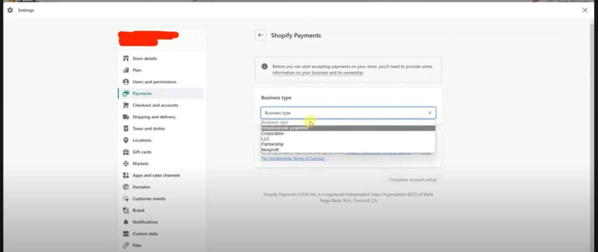
Task: Choose the Business type placeholder option
Action: [x=348, y=123]
